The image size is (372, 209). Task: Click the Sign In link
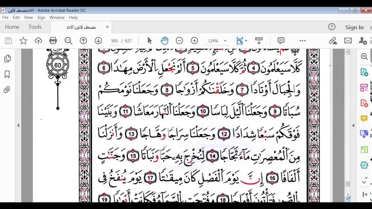pyautogui.click(x=354, y=27)
